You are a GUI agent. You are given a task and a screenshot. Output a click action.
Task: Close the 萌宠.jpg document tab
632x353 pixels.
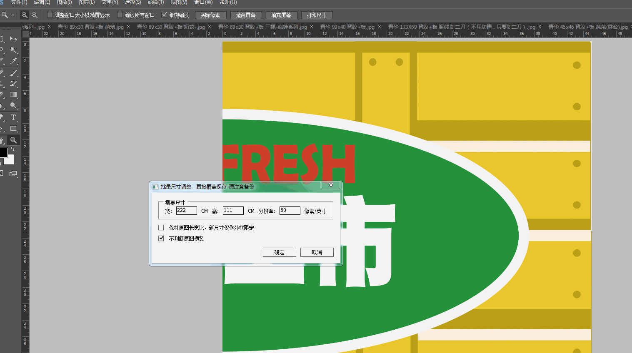128,27
